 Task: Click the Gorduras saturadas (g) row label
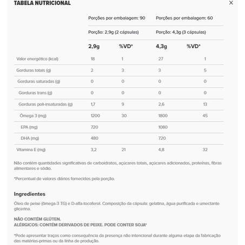click(x=39, y=82)
